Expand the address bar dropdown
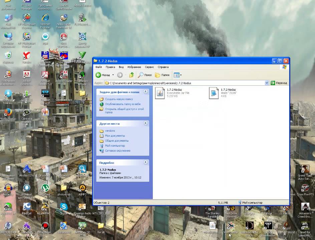315x240 pixels. [267, 83]
